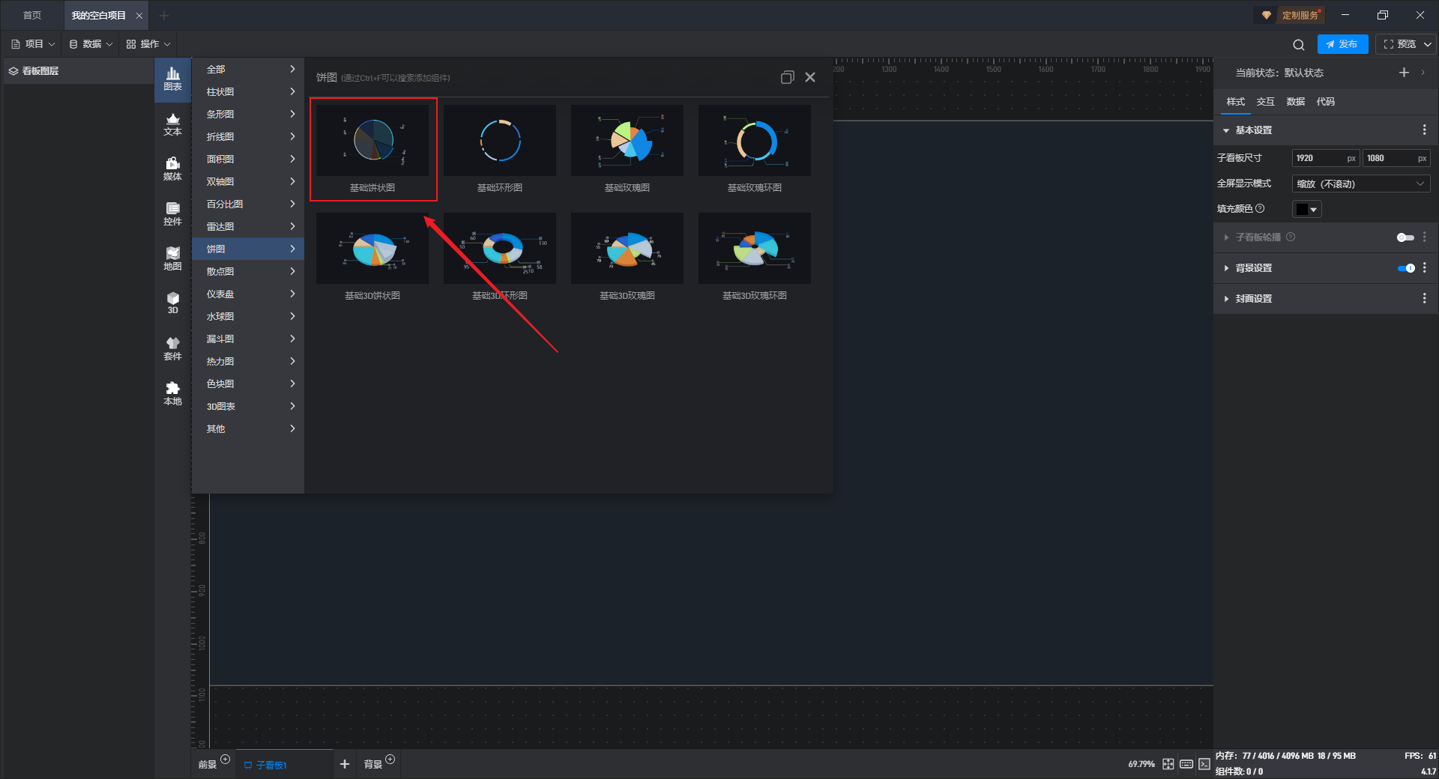The width and height of the screenshot is (1439, 779).
Task: Select the 仪表盘 category
Action: click(x=248, y=294)
